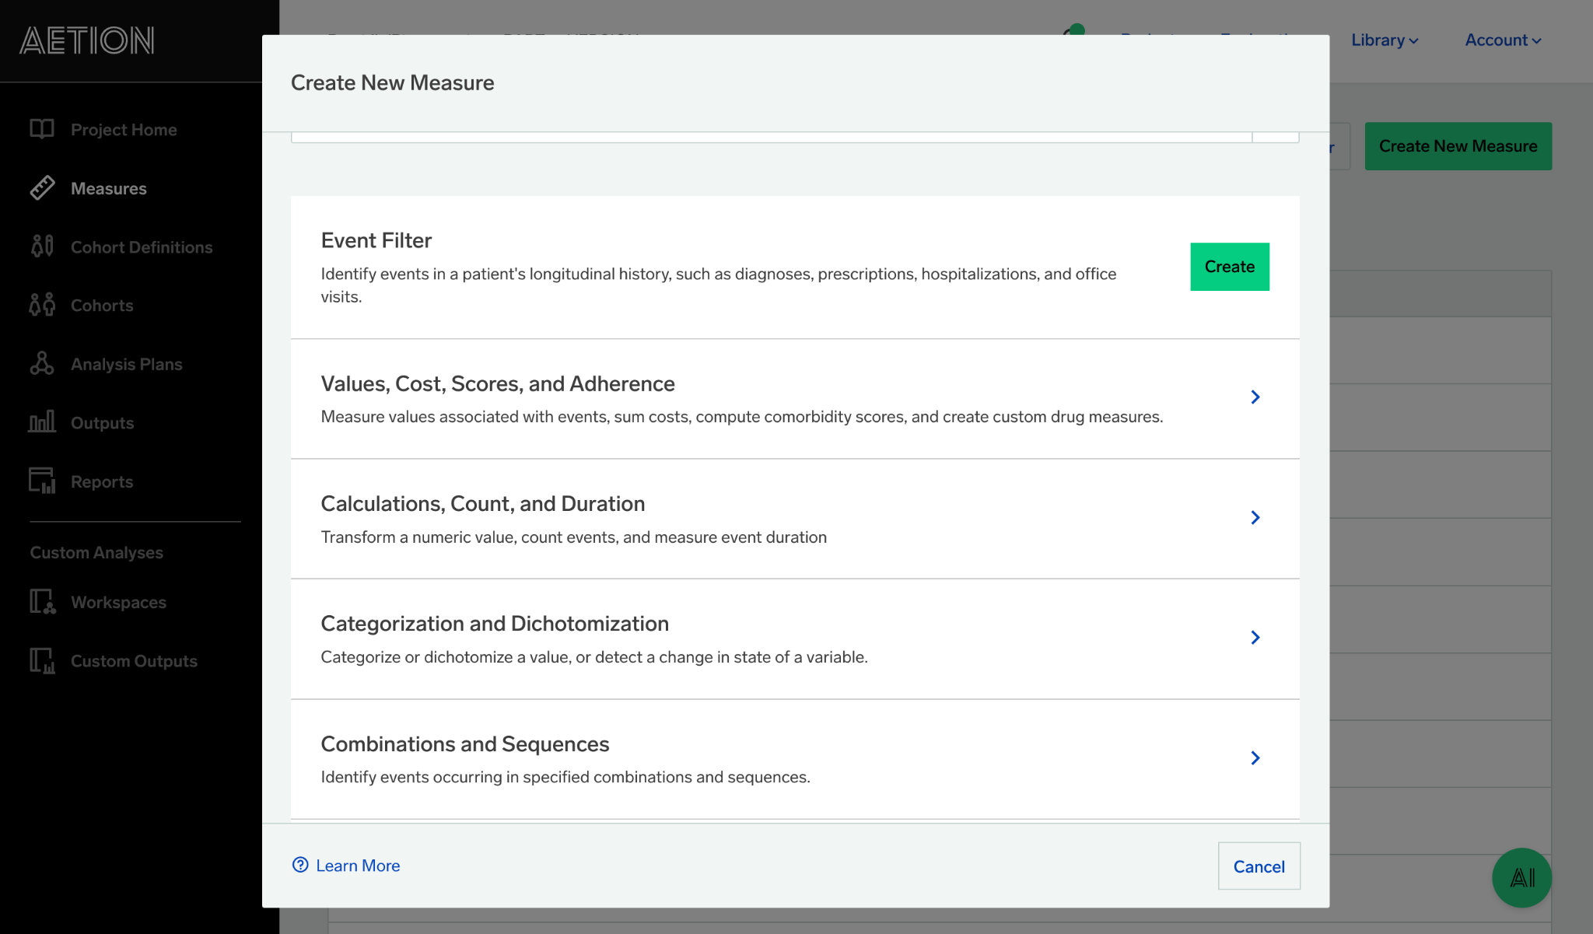Open the Reports section
Viewport: 1593px width, 934px height.
coord(100,481)
